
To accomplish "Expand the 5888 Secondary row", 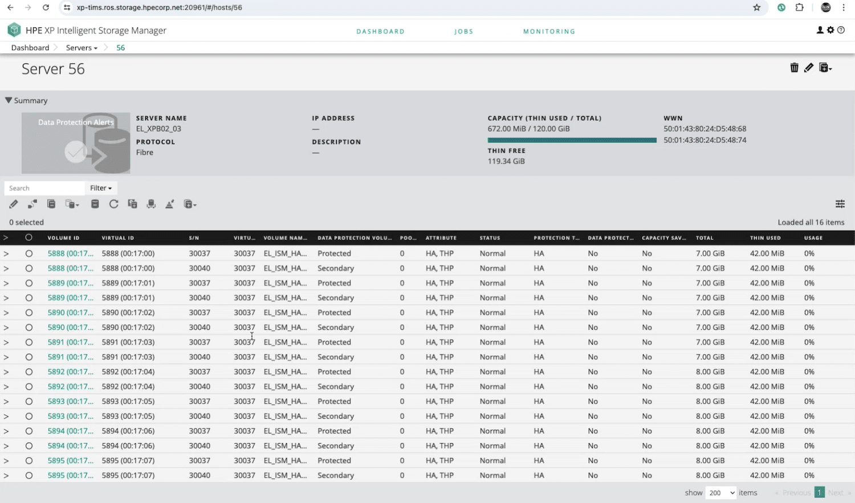I will (x=6, y=268).
